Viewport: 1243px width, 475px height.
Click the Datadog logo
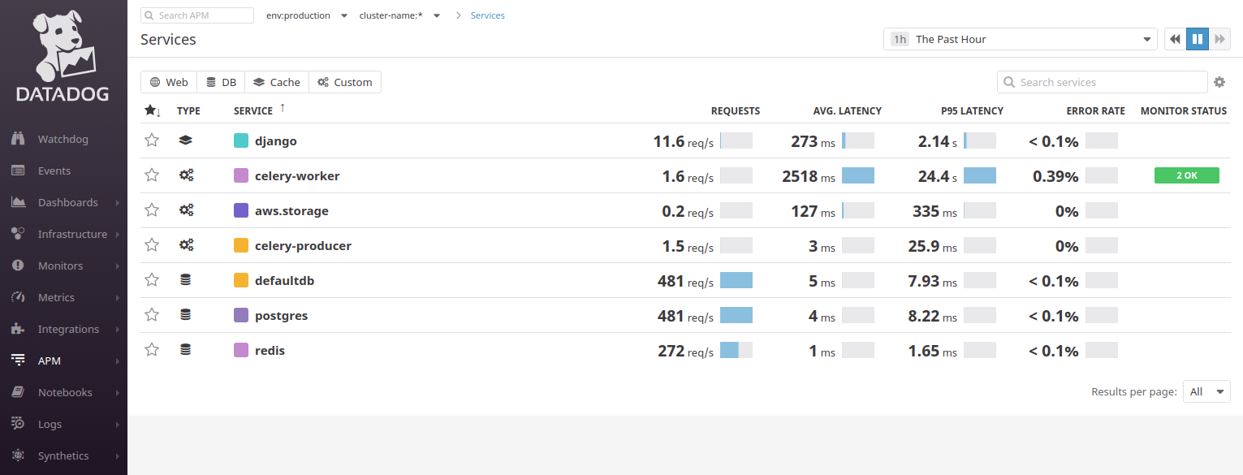(63, 57)
